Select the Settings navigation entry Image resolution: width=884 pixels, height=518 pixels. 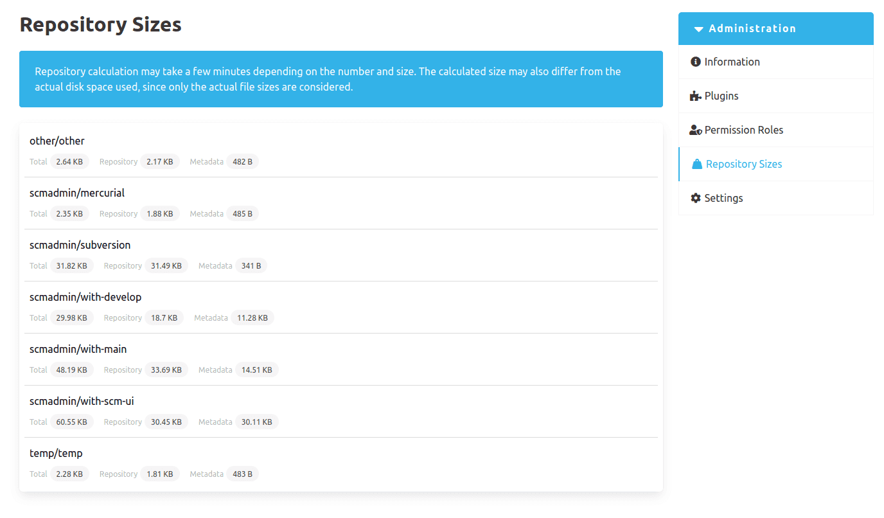coord(776,198)
